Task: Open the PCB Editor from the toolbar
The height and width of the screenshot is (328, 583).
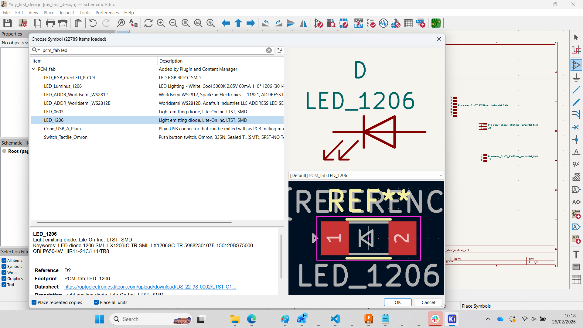Action: 436,23
